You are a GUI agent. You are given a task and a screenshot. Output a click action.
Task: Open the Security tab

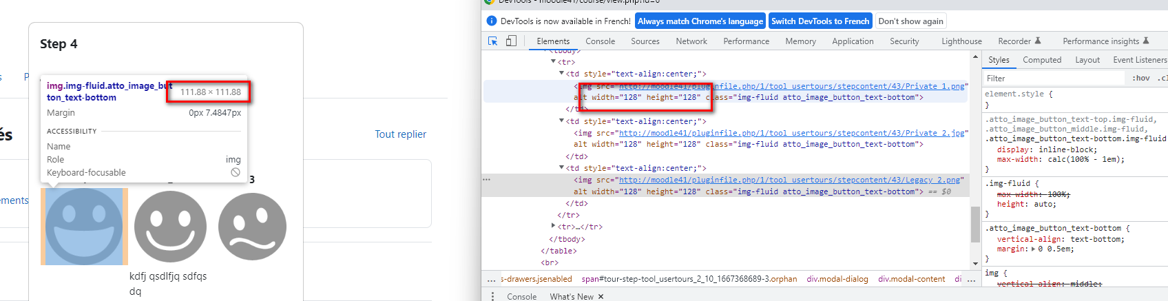click(x=904, y=41)
